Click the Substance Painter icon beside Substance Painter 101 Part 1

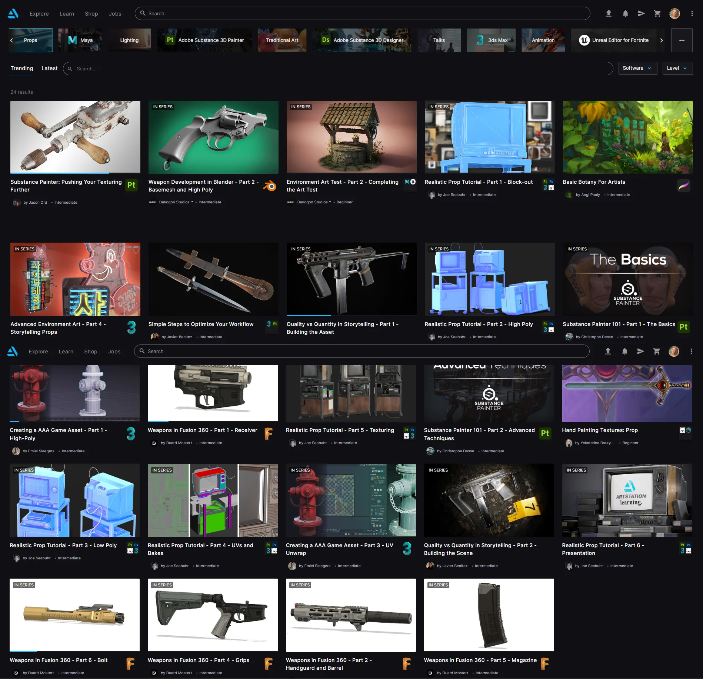(684, 327)
